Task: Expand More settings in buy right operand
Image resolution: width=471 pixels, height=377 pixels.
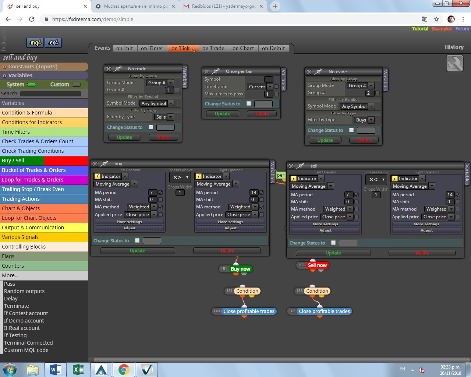Action: pos(230,222)
